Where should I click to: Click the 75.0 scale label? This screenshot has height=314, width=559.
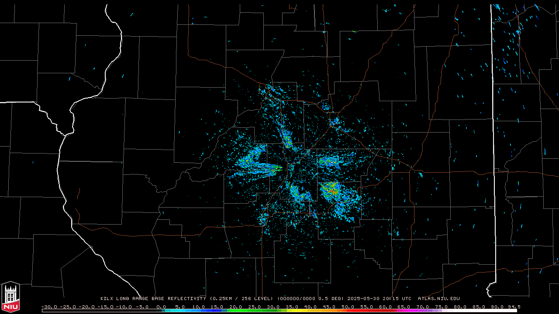click(442, 307)
